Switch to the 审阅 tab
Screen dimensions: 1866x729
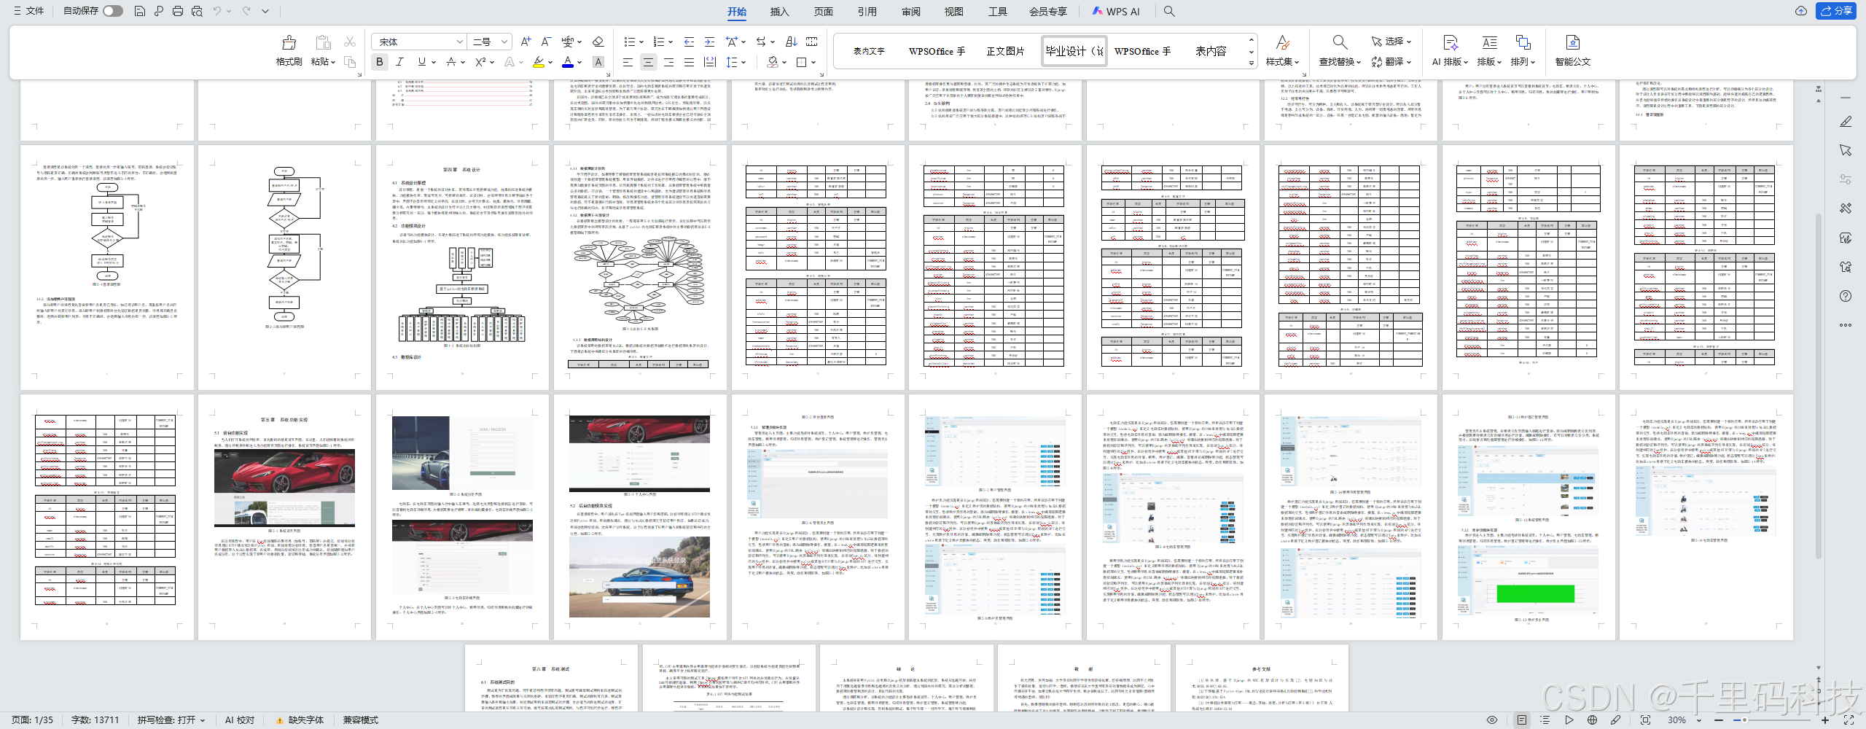click(910, 11)
